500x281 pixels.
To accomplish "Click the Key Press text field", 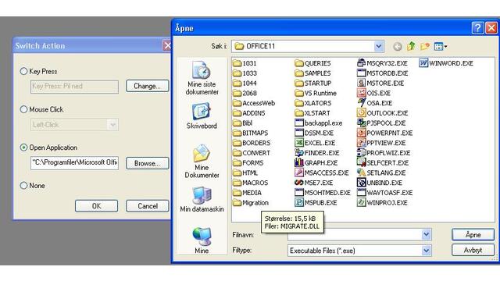I will pos(75,87).
